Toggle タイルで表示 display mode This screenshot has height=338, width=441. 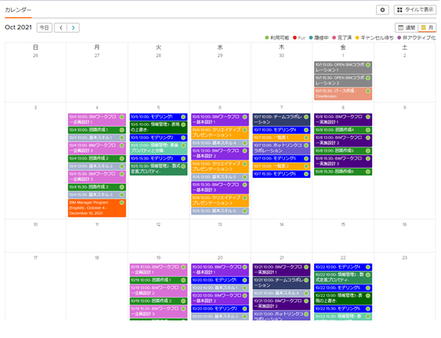click(415, 10)
